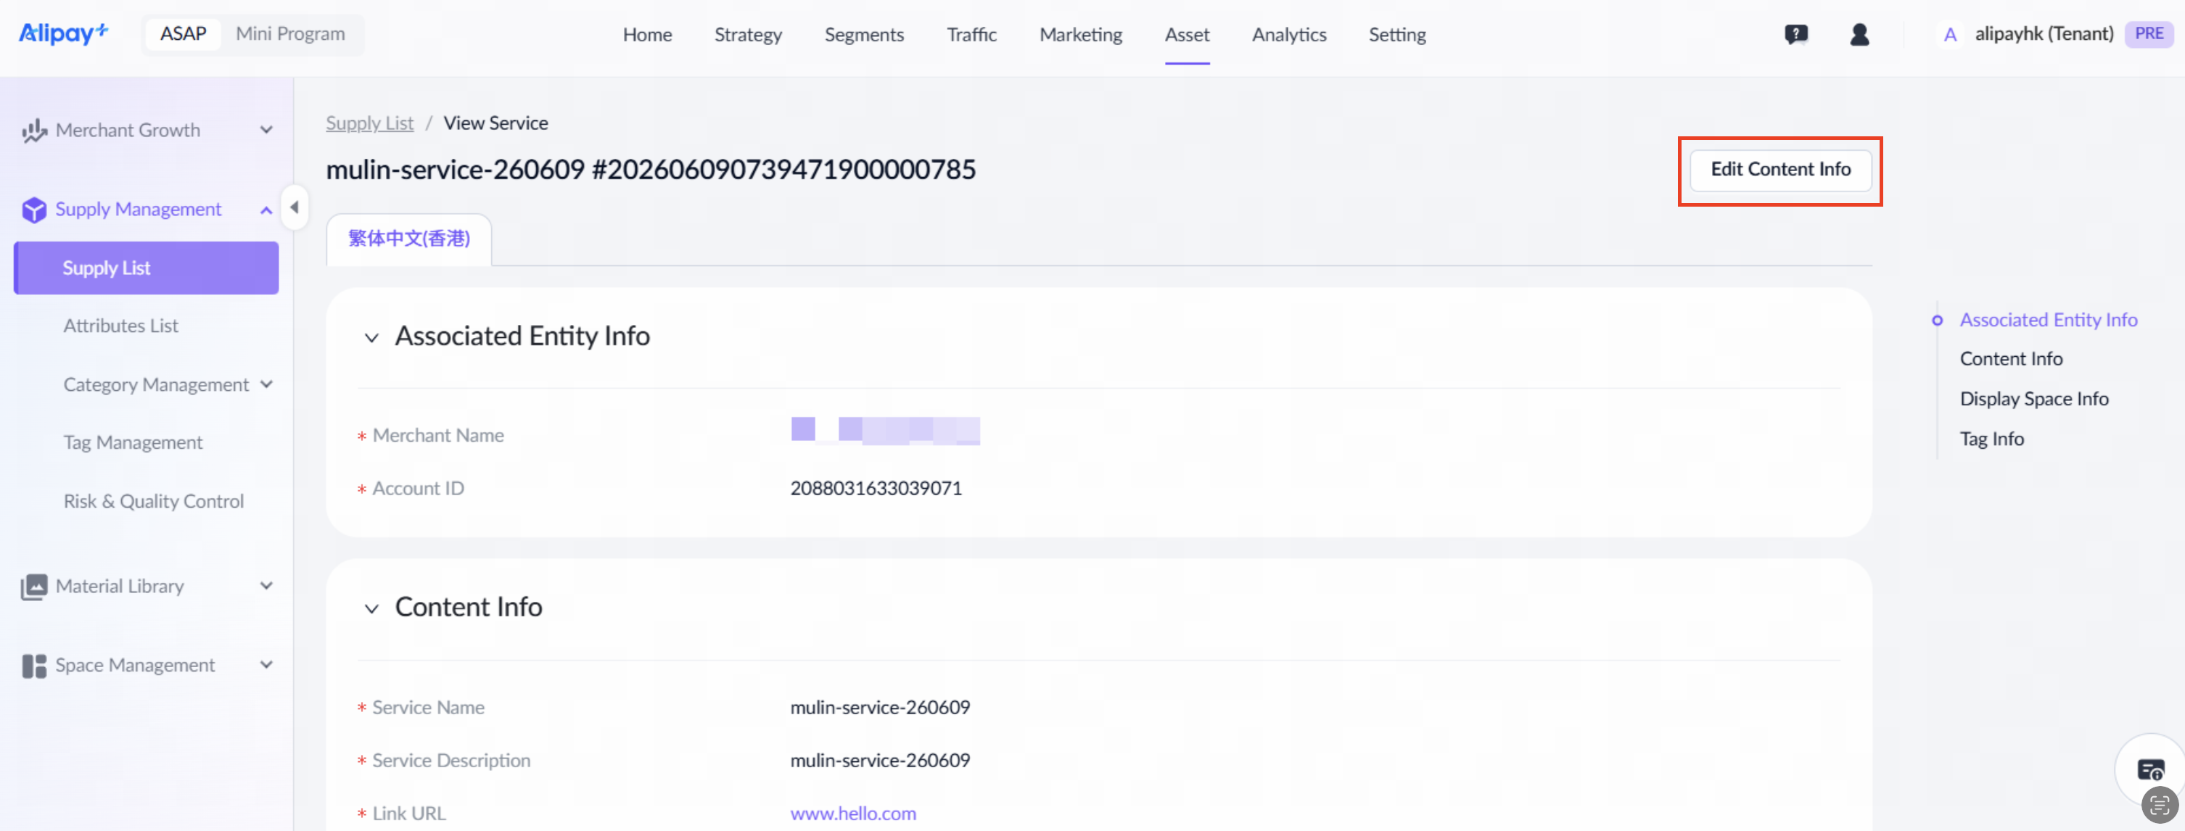Click the floating form scan icon

click(2160, 805)
